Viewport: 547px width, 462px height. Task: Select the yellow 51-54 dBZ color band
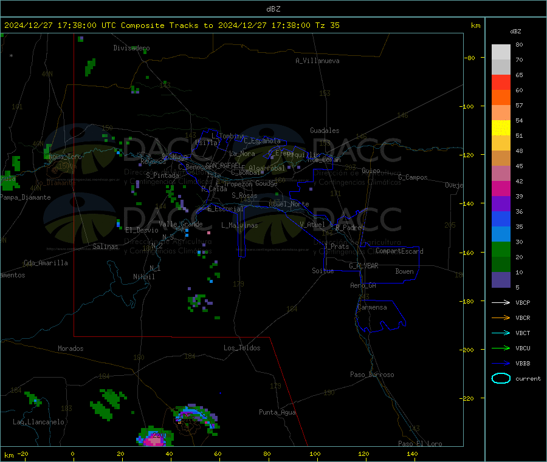tap(501, 128)
